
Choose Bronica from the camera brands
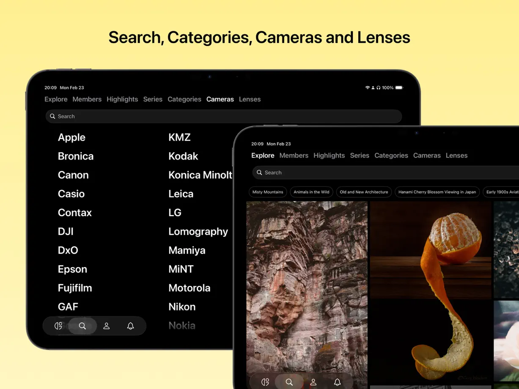click(76, 156)
